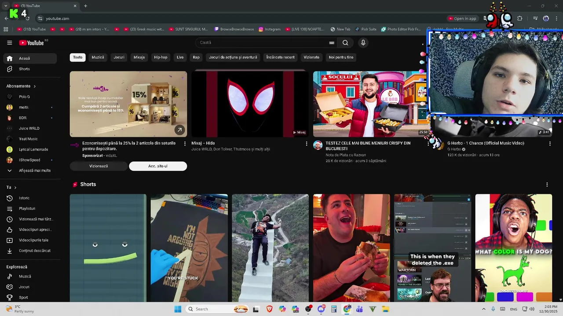This screenshot has height=316, width=563.
Task: Explore Sport in sidebar
Action: (x=30, y=298)
